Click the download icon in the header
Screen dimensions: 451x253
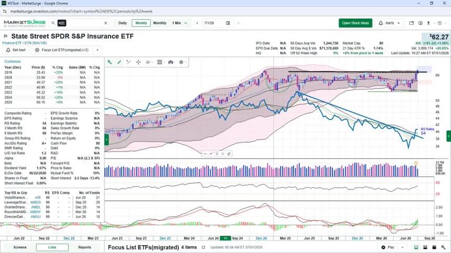(x=428, y=23)
